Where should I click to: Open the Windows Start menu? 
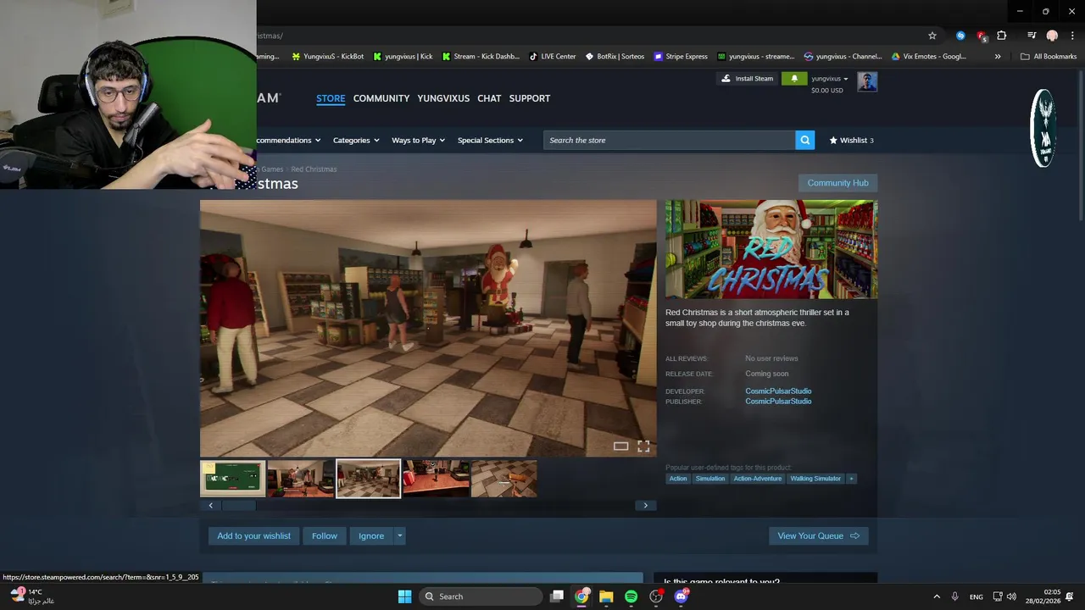click(x=404, y=597)
